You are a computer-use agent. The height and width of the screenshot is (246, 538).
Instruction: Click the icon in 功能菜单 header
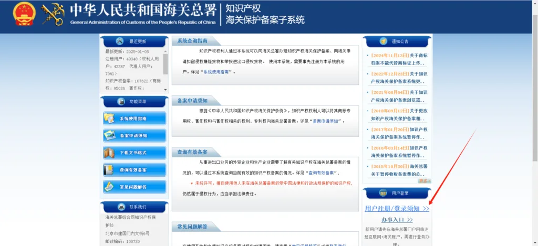click(121, 101)
